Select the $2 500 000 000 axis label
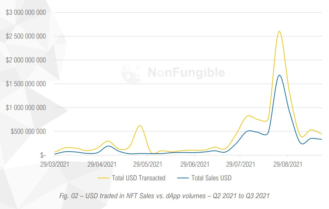329x209 pixels. coord(26,36)
